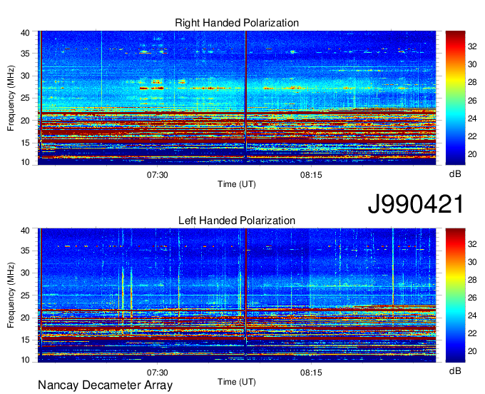Click the 25 MHz tick on top plot
This screenshot has width=485, height=394.
[x=25, y=98]
